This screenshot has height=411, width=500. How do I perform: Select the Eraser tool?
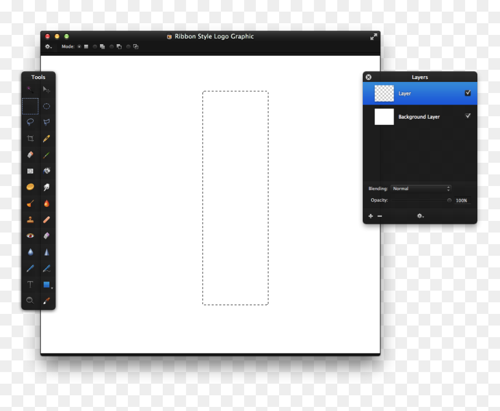coord(30,155)
